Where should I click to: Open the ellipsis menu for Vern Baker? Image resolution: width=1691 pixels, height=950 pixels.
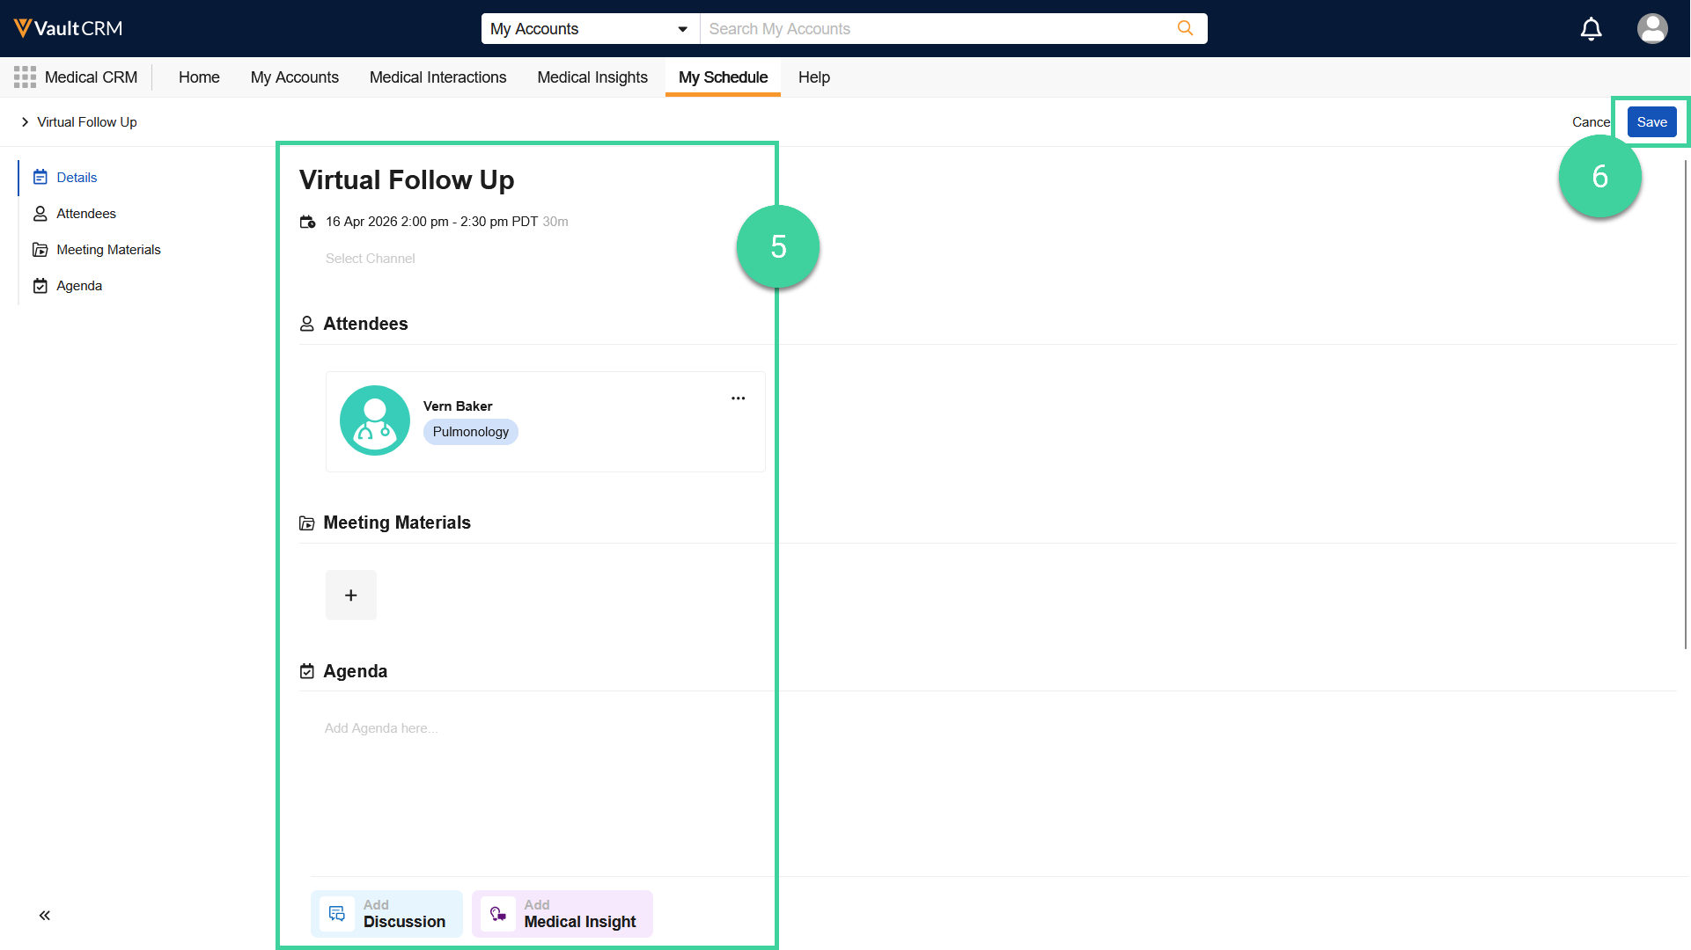pyautogui.click(x=738, y=398)
